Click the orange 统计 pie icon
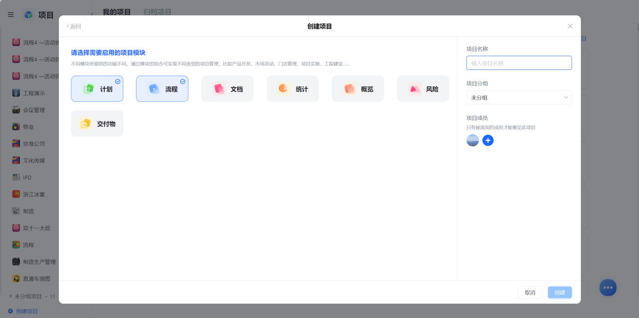 [x=284, y=89]
